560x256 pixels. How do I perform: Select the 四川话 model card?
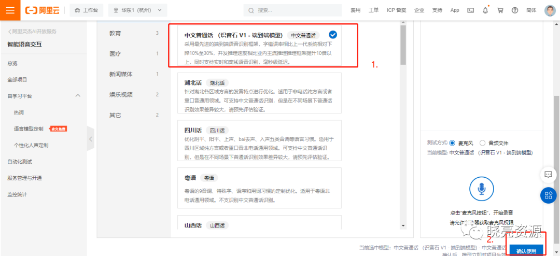point(259,140)
